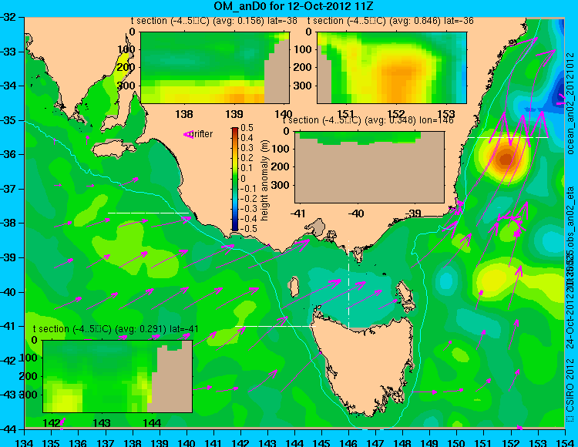The height and width of the screenshot is (447, 578).
Task: Open the lon=146 temperature section inset
Action: click(369, 167)
